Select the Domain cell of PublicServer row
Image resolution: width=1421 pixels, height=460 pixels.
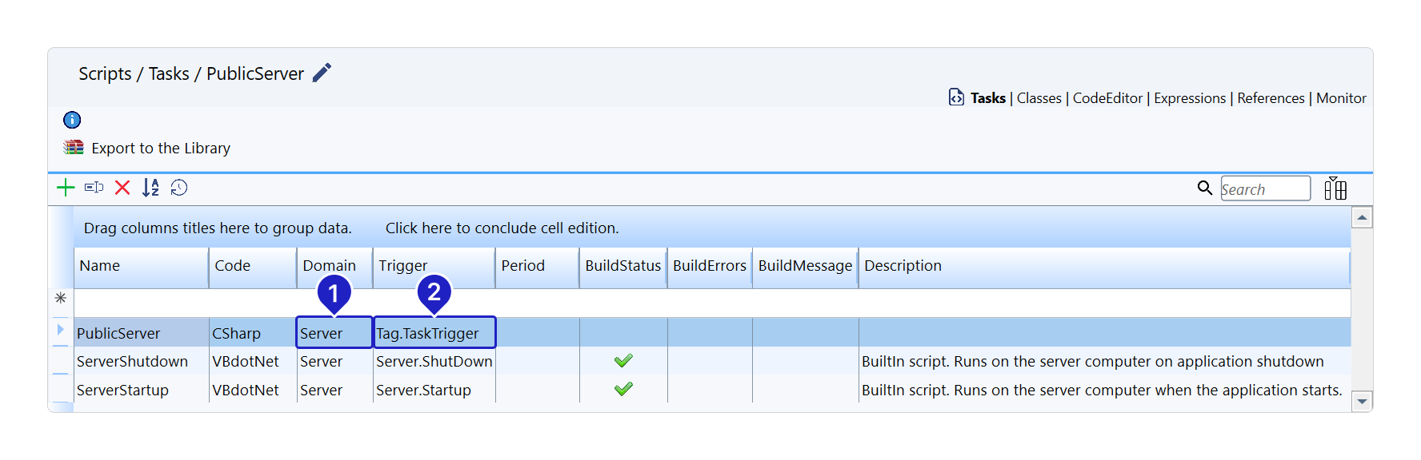334,334
